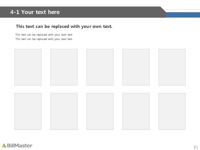The image size is (200, 150).
Task: Select the middle placeholder box in bottom row
Action: coord(100,111)
